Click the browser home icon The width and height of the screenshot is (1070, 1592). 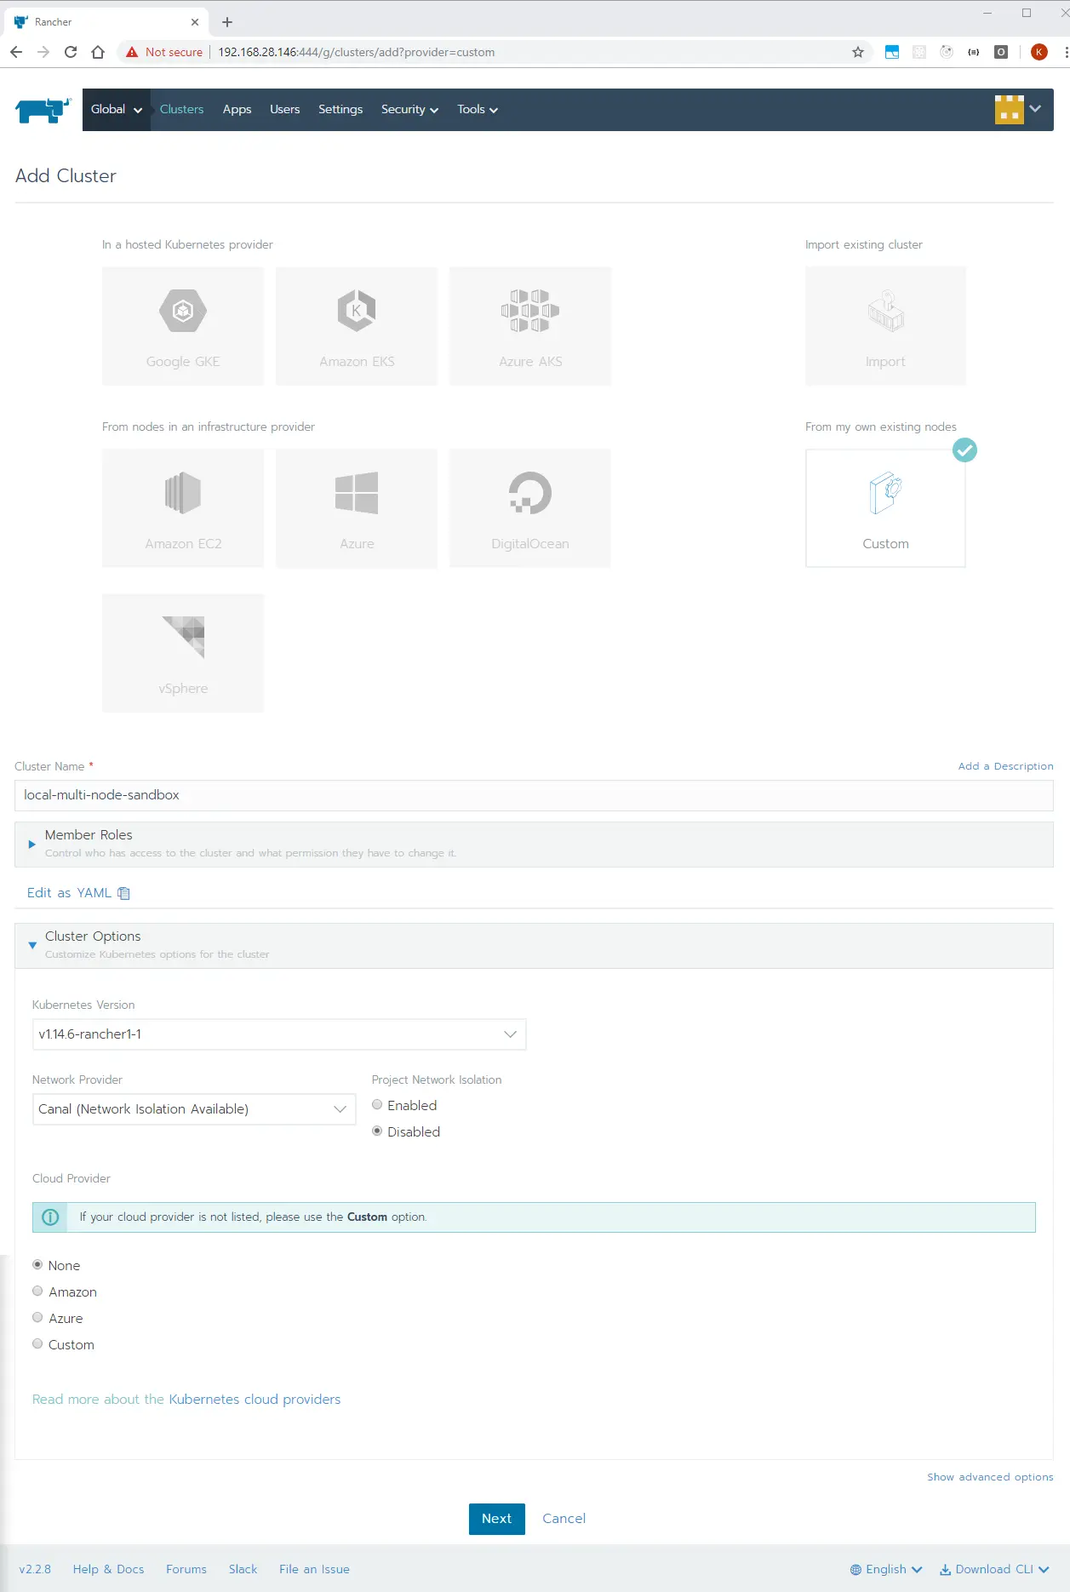[98, 52]
